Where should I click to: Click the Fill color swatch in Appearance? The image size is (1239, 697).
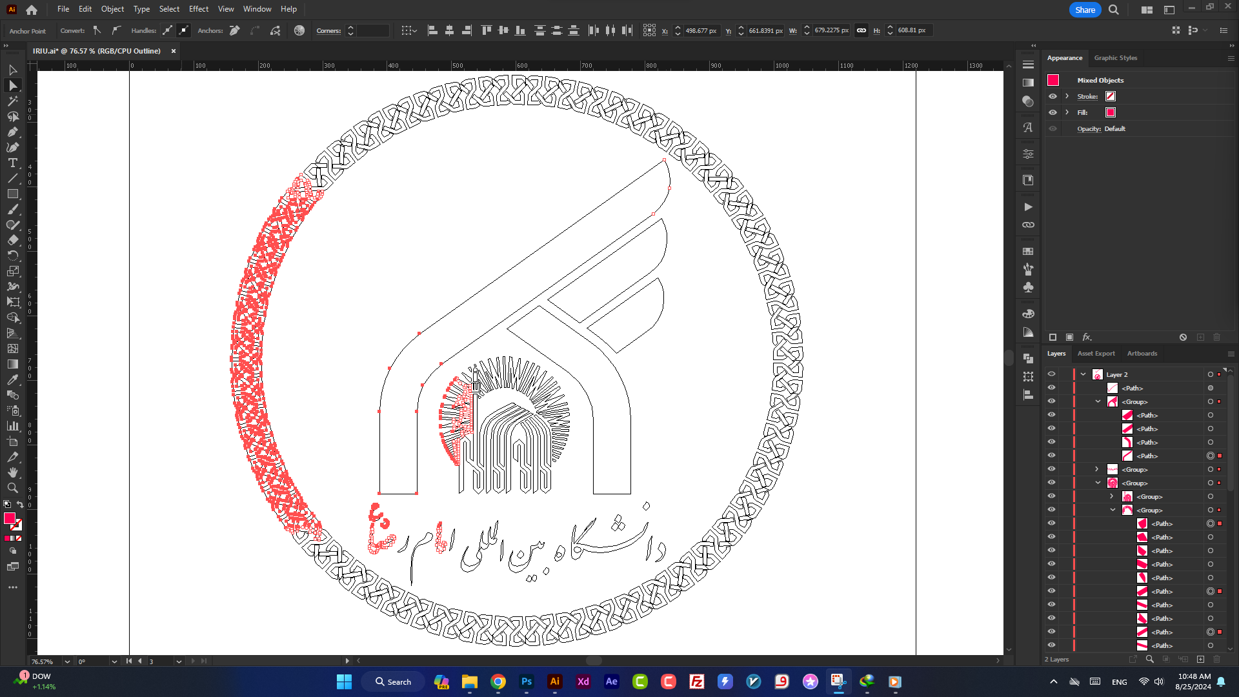coord(1110,112)
